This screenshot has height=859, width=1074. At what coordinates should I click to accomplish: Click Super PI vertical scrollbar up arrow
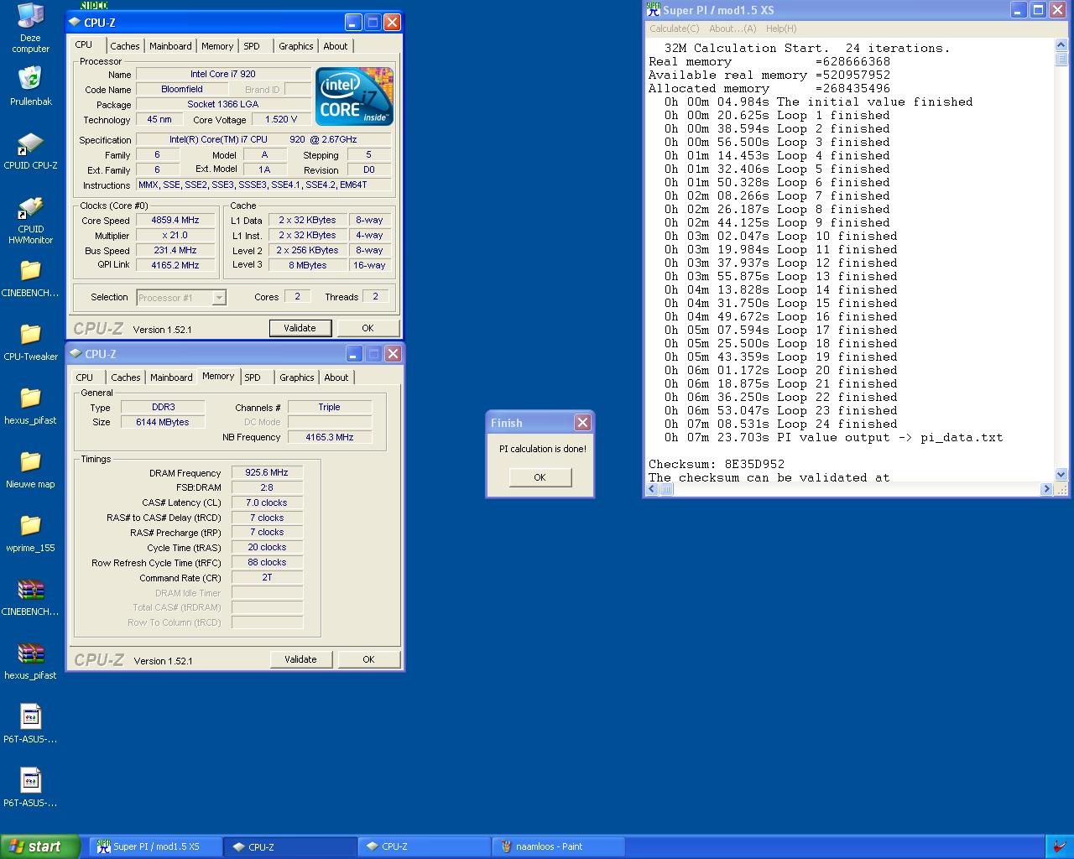[x=1061, y=44]
